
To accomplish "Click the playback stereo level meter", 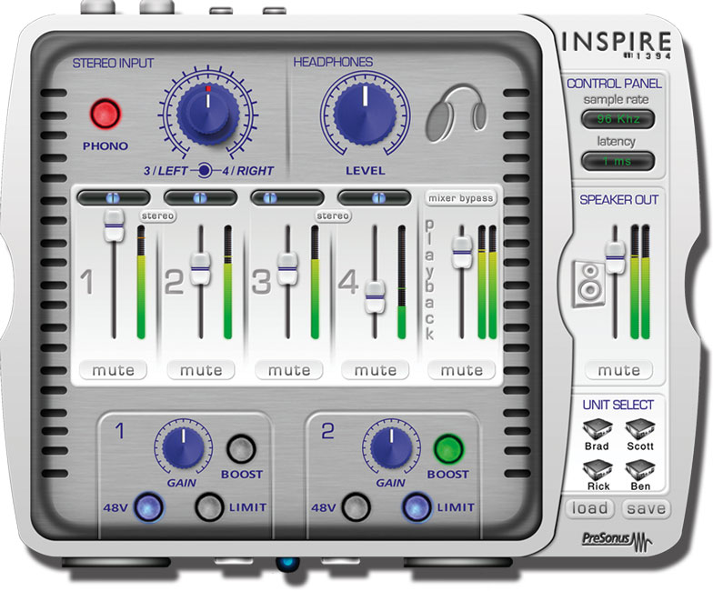I will click(487, 282).
